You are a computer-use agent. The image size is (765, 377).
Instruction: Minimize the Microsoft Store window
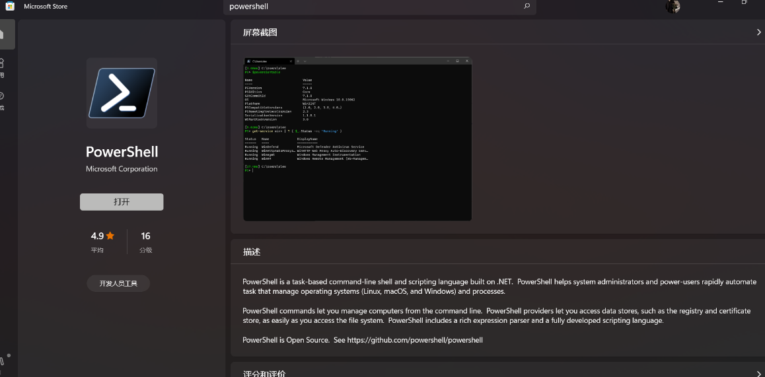click(721, 3)
